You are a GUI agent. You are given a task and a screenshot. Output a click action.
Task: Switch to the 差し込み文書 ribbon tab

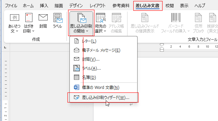point(148,6)
